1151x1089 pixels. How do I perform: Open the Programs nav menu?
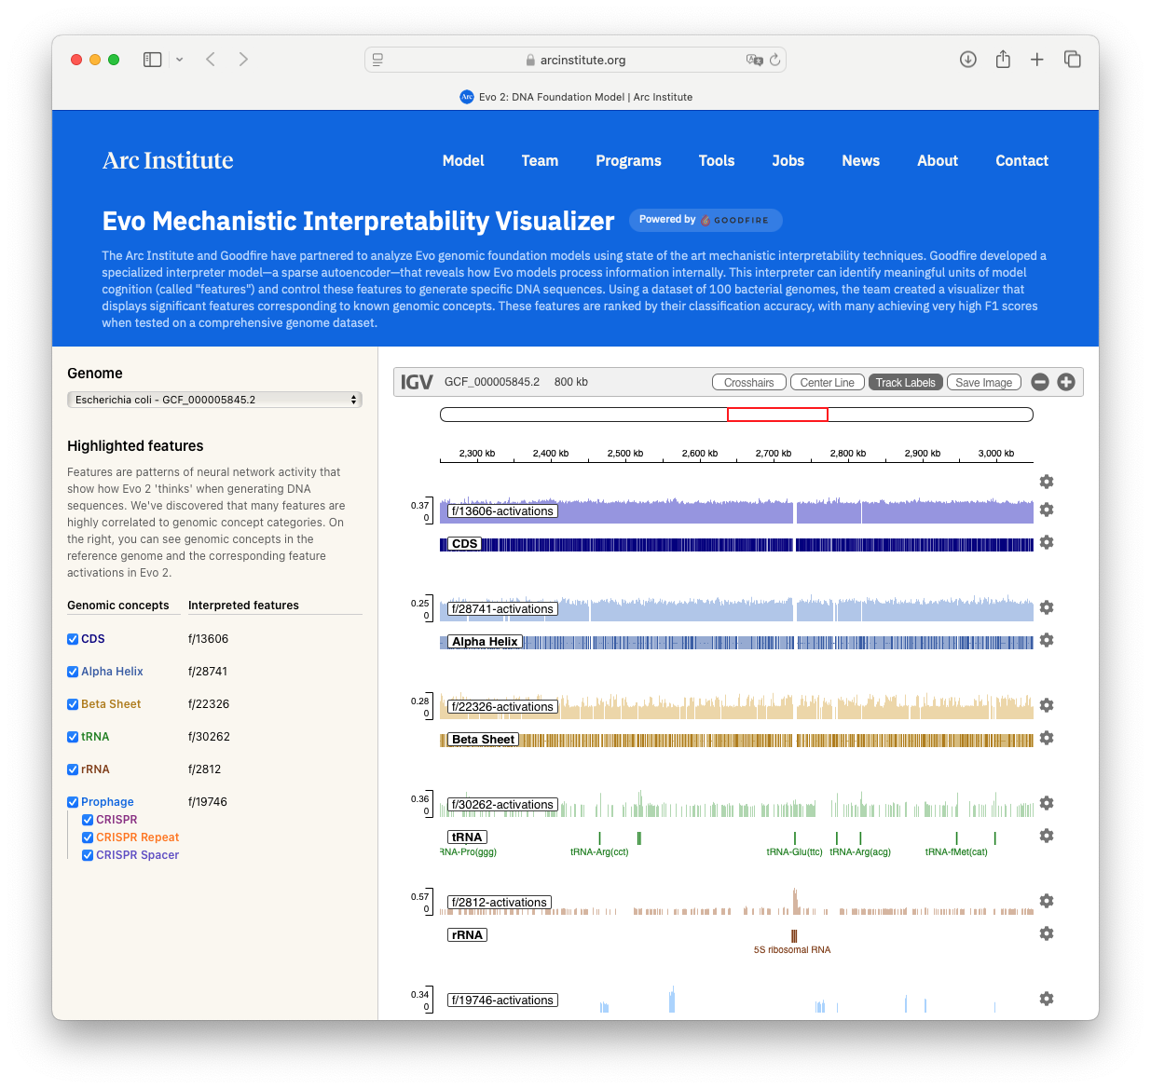(x=628, y=160)
